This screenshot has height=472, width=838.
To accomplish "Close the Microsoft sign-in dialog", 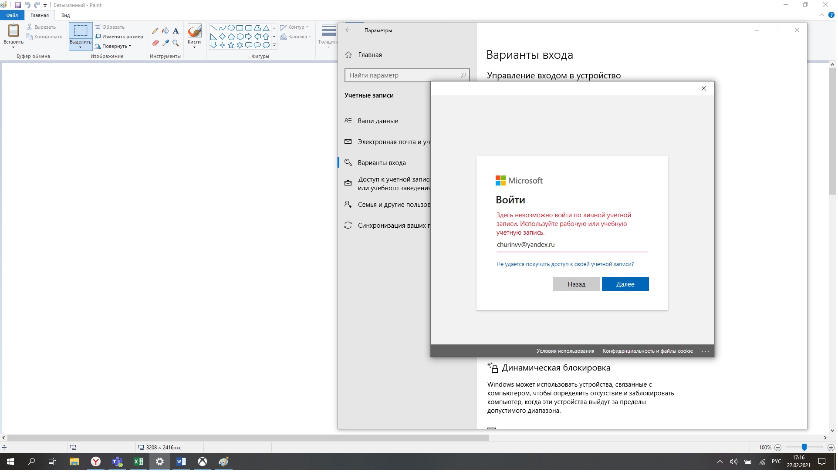I will click(705, 88).
